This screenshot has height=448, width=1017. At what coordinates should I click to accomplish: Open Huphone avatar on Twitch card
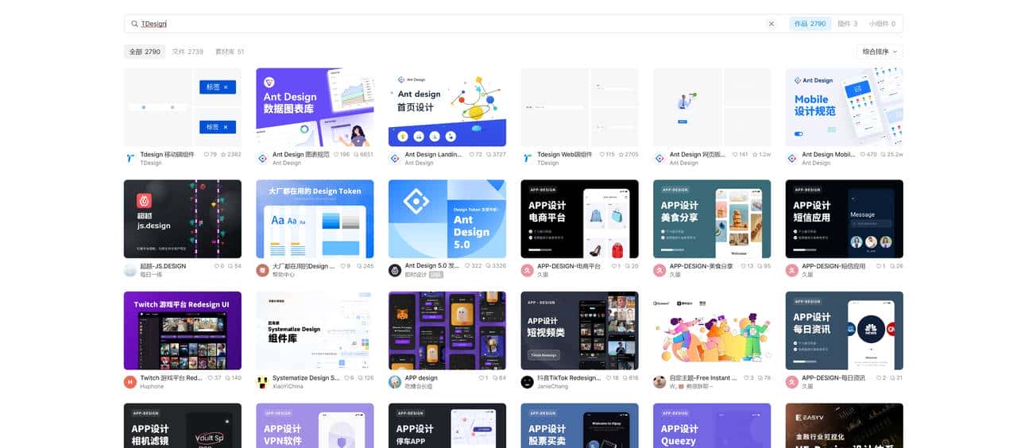pos(130,382)
